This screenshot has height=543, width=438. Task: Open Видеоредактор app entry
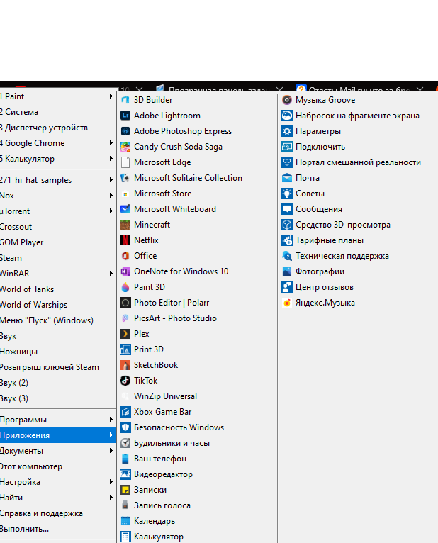tap(197, 474)
